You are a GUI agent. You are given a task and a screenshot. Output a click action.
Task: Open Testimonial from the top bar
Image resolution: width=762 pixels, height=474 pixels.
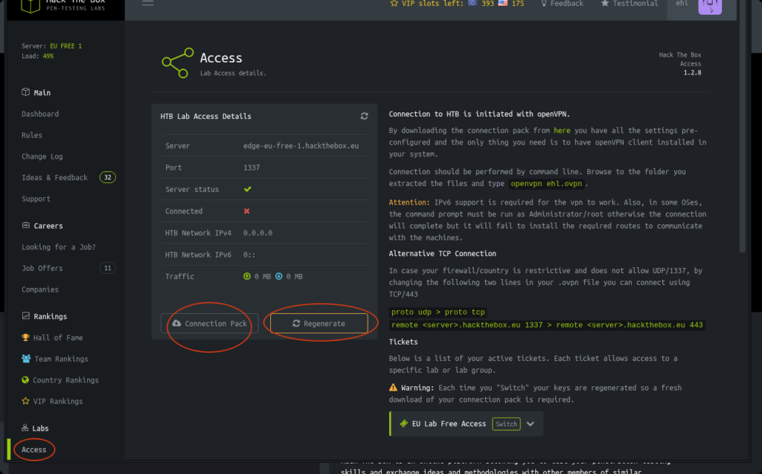click(630, 4)
